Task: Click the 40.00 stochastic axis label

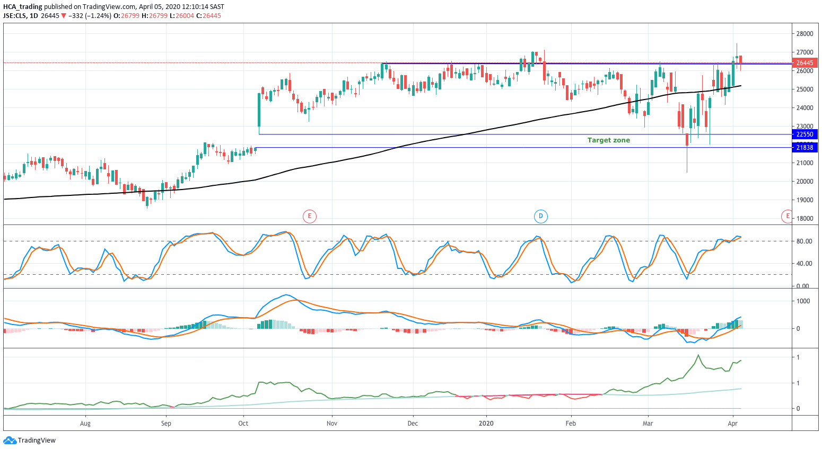Action: click(804, 264)
